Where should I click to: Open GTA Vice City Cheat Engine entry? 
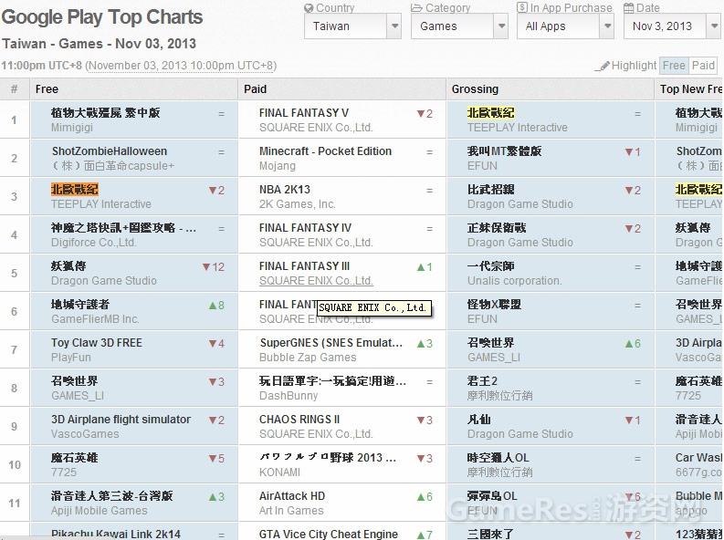tap(329, 534)
